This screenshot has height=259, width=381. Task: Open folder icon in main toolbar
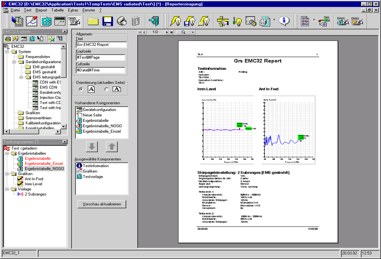click(x=93, y=21)
